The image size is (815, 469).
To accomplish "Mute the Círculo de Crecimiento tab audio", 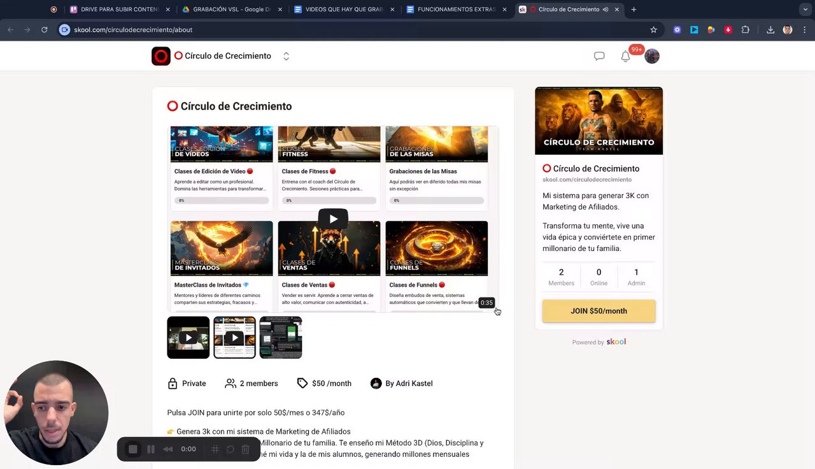I will coord(606,10).
